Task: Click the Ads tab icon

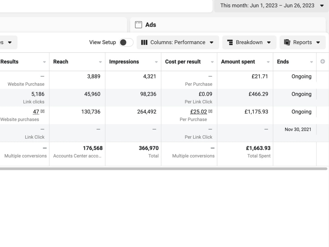Action: (x=139, y=25)
